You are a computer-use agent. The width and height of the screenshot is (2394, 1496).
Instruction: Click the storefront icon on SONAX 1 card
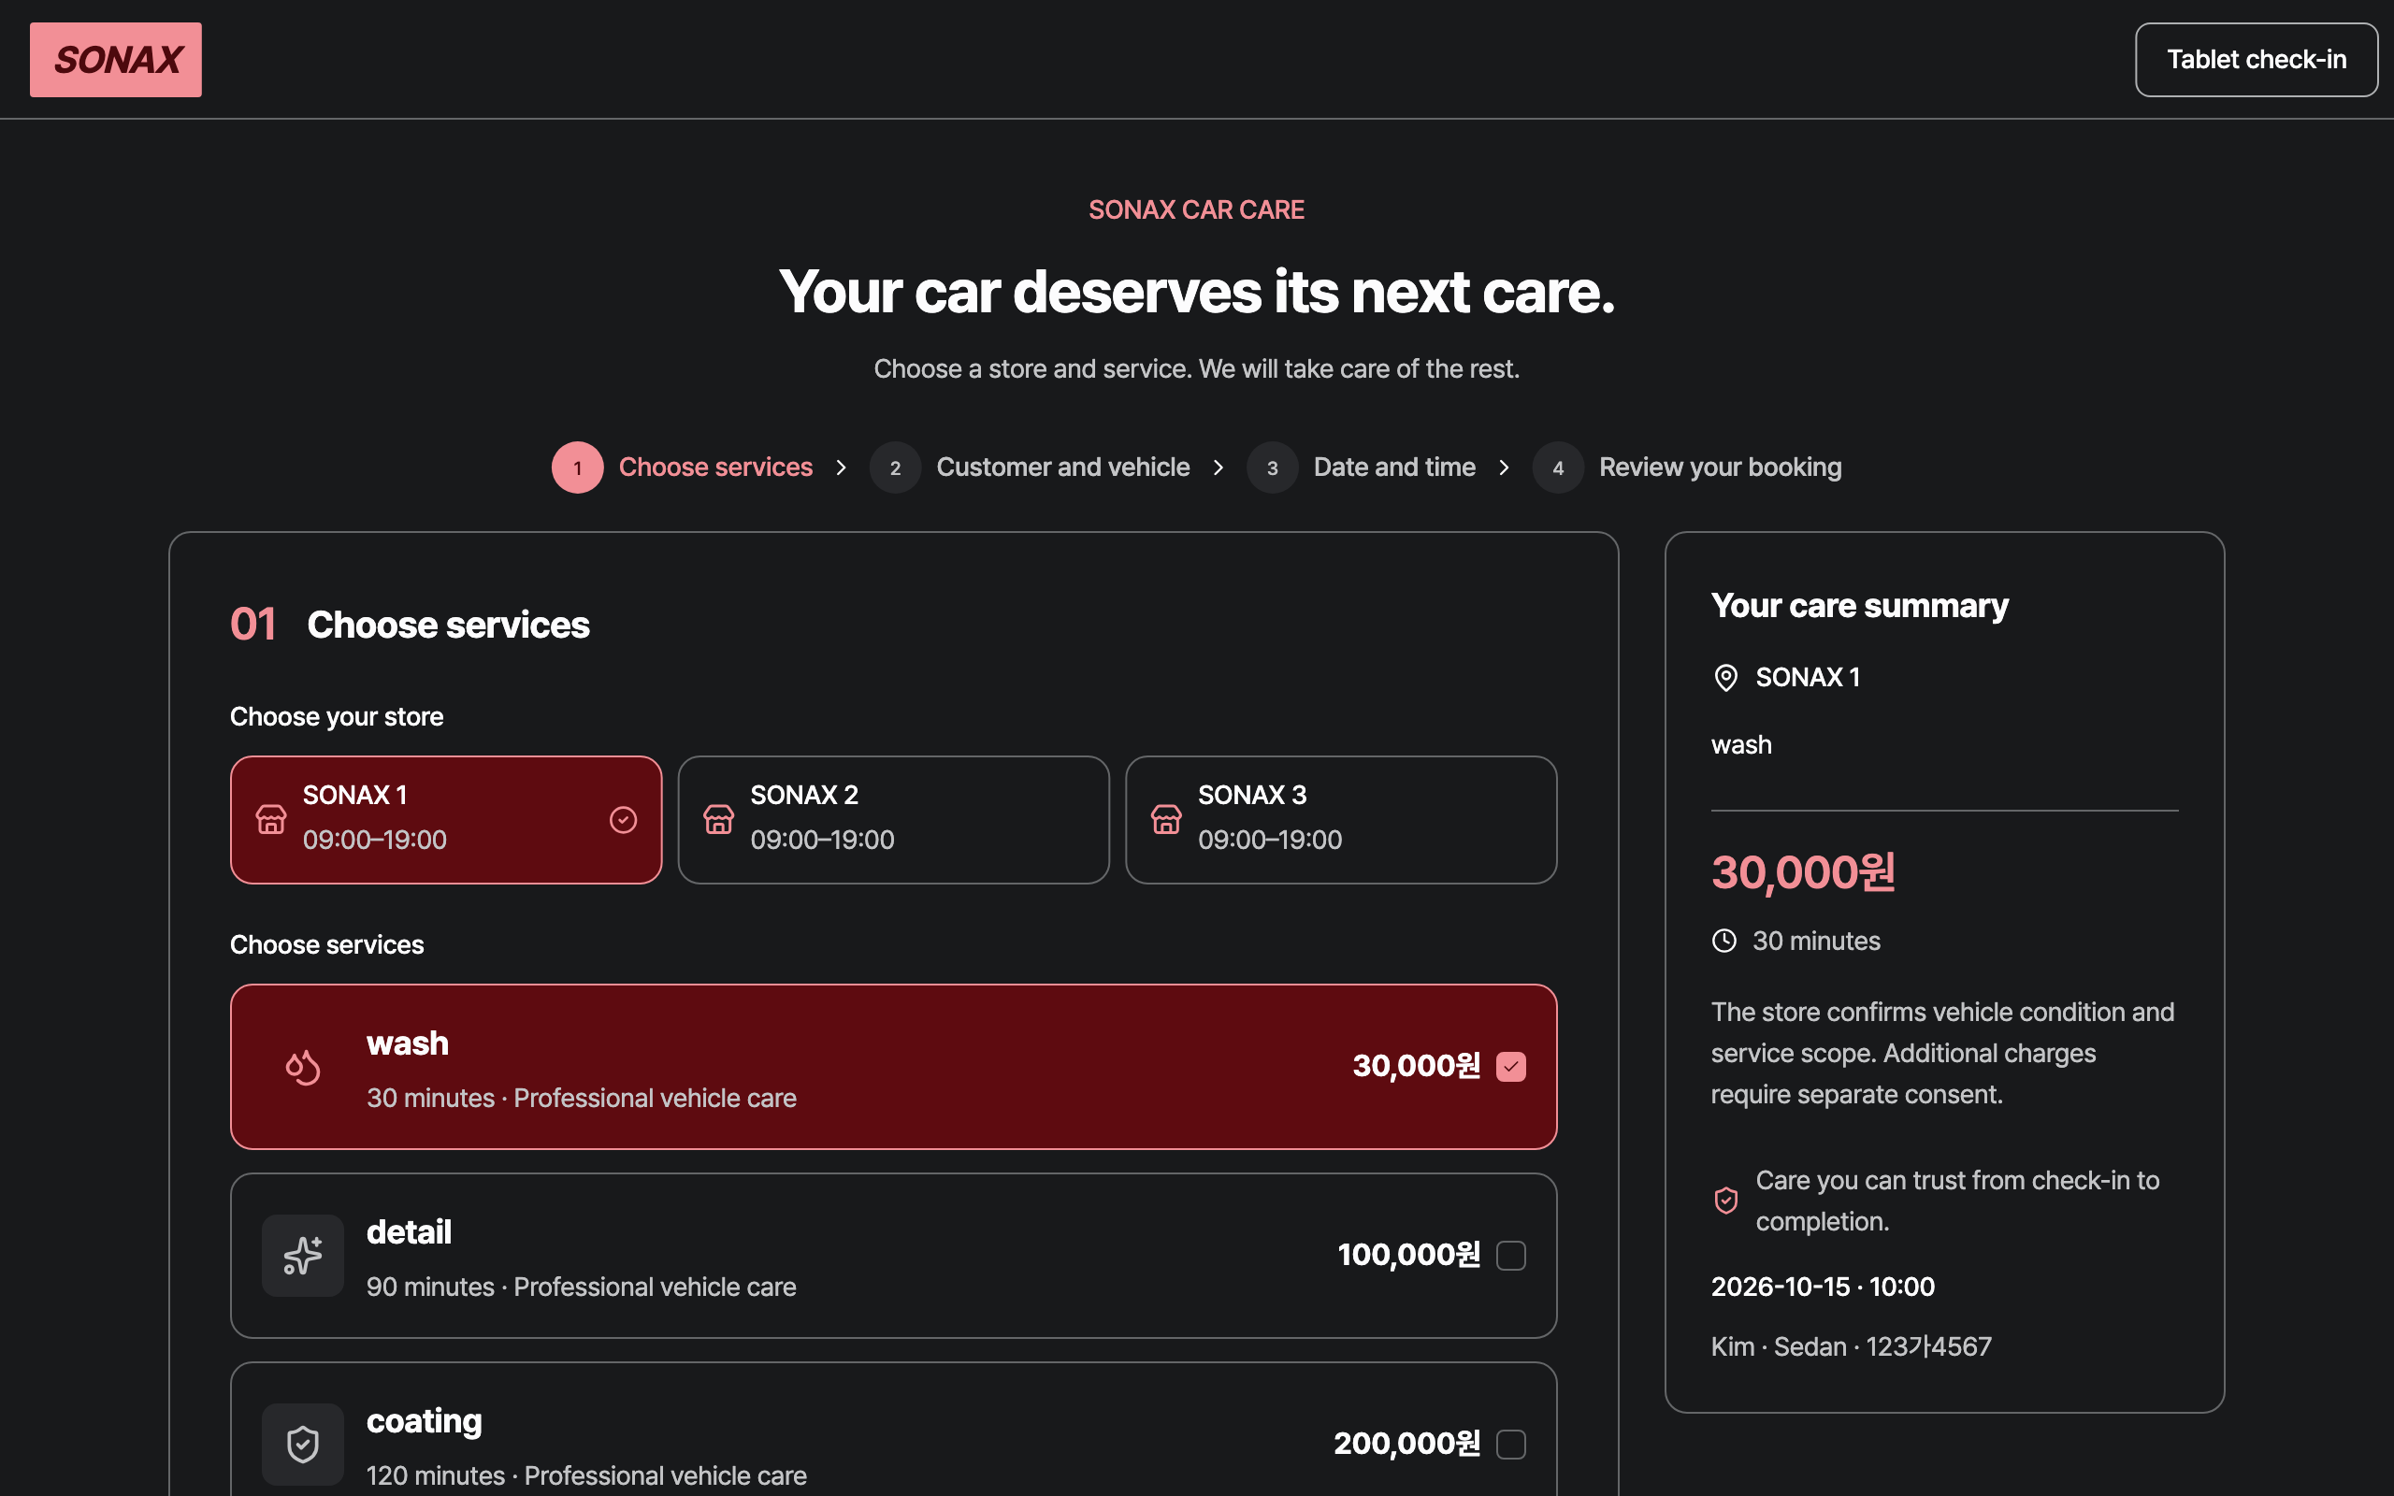click(271, 819)
